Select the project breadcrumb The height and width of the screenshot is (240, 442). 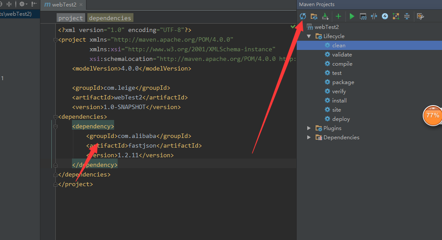point(71,18)
